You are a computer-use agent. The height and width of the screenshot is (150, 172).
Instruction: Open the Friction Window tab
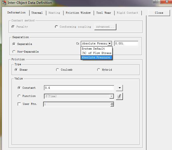(78, 13)
